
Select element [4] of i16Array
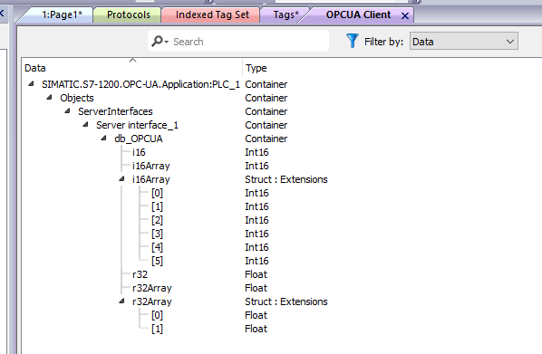coord(157,247)
